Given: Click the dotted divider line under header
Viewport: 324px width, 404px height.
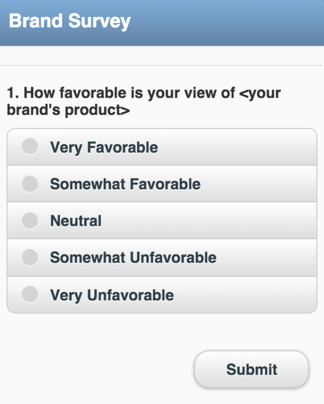Looking at the screenshot, I should click(162, 65).
